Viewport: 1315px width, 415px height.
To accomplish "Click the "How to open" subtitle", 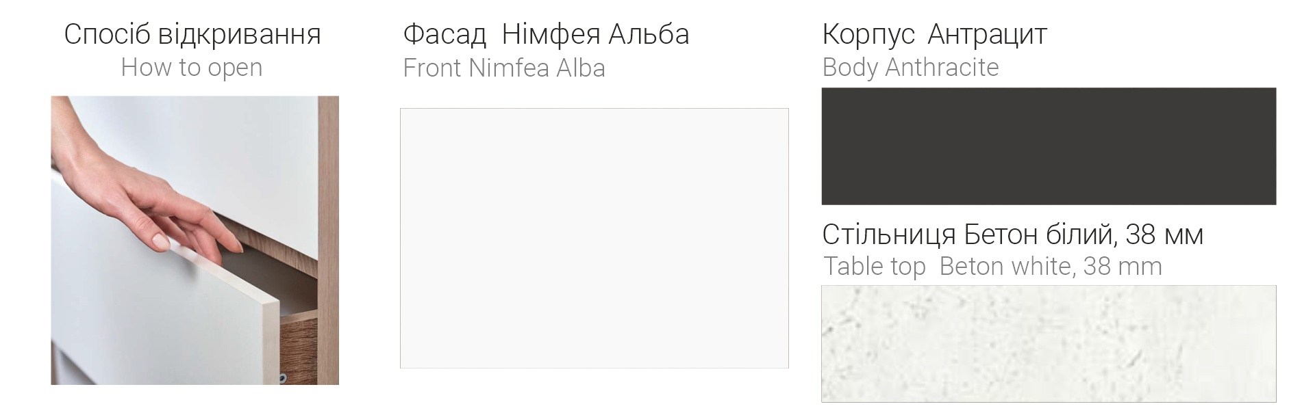I will [x=192, y=68].
